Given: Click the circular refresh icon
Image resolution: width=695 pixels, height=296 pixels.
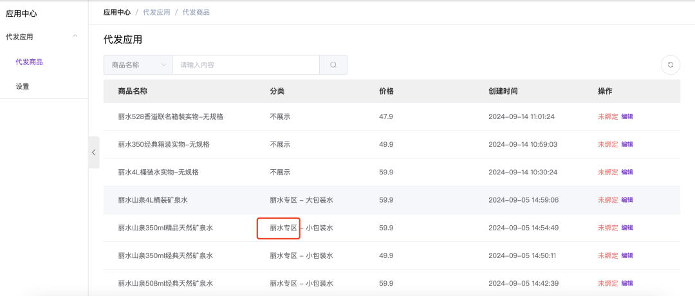Looking at the screenshot, I should coord(670,65).
